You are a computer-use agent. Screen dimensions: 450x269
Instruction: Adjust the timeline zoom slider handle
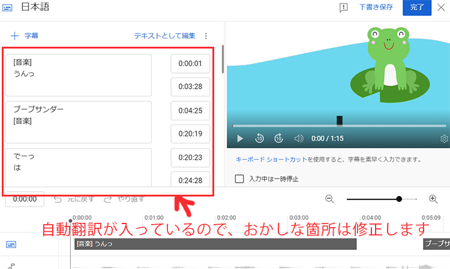pos(399,199)
